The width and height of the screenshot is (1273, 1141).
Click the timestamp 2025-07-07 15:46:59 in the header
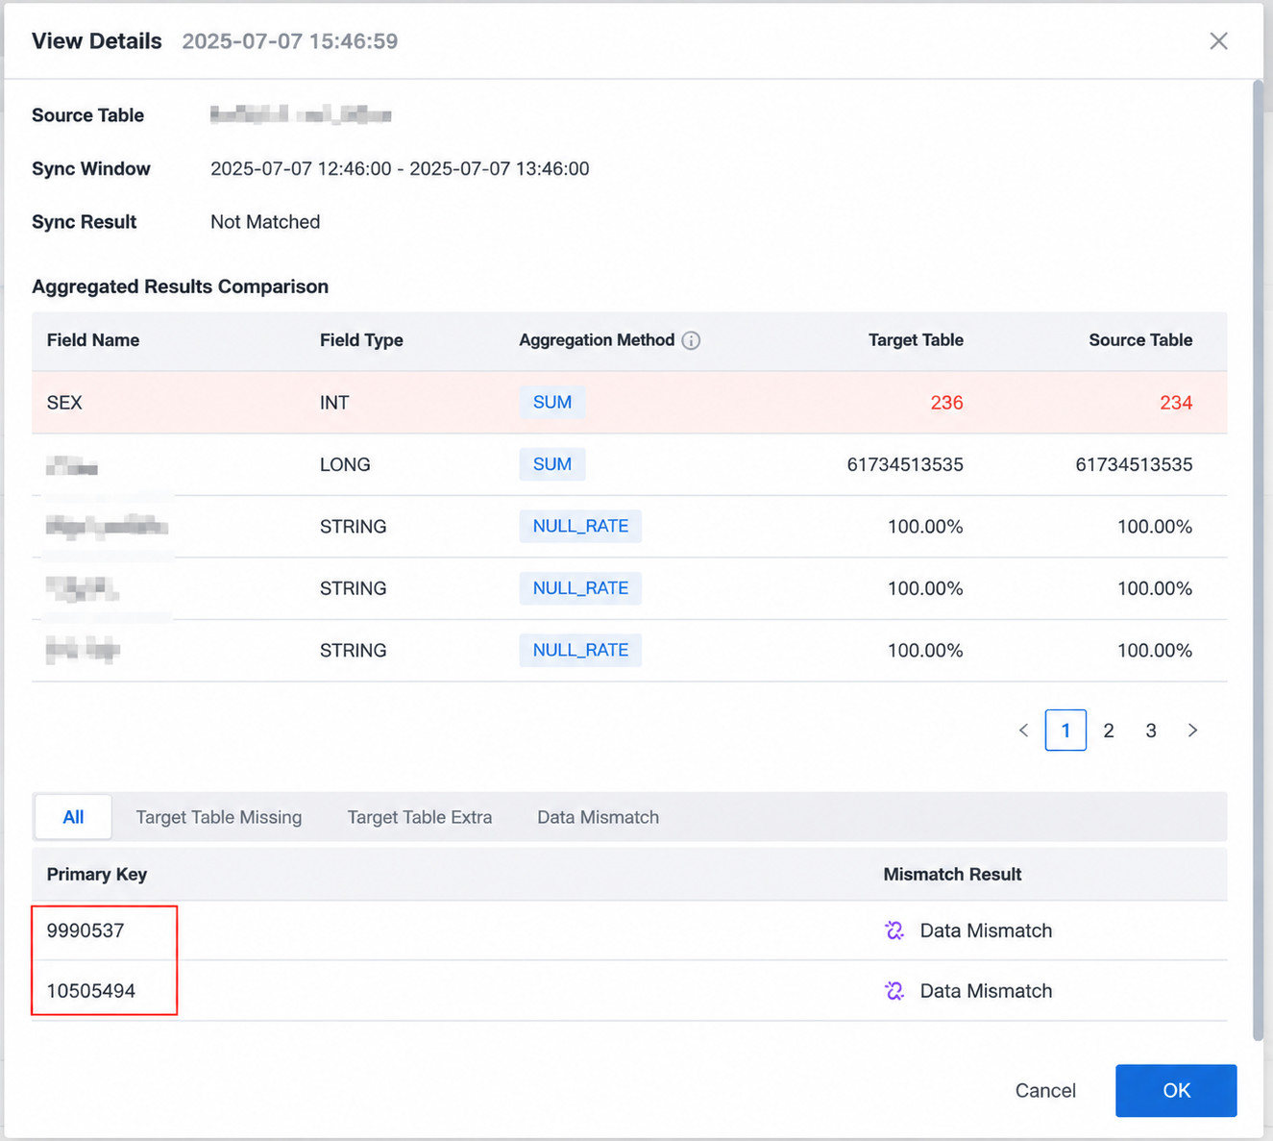click(290, 41)
